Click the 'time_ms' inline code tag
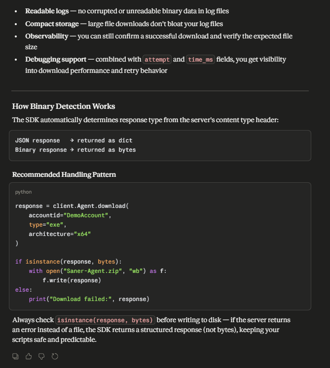 point(200,60)
